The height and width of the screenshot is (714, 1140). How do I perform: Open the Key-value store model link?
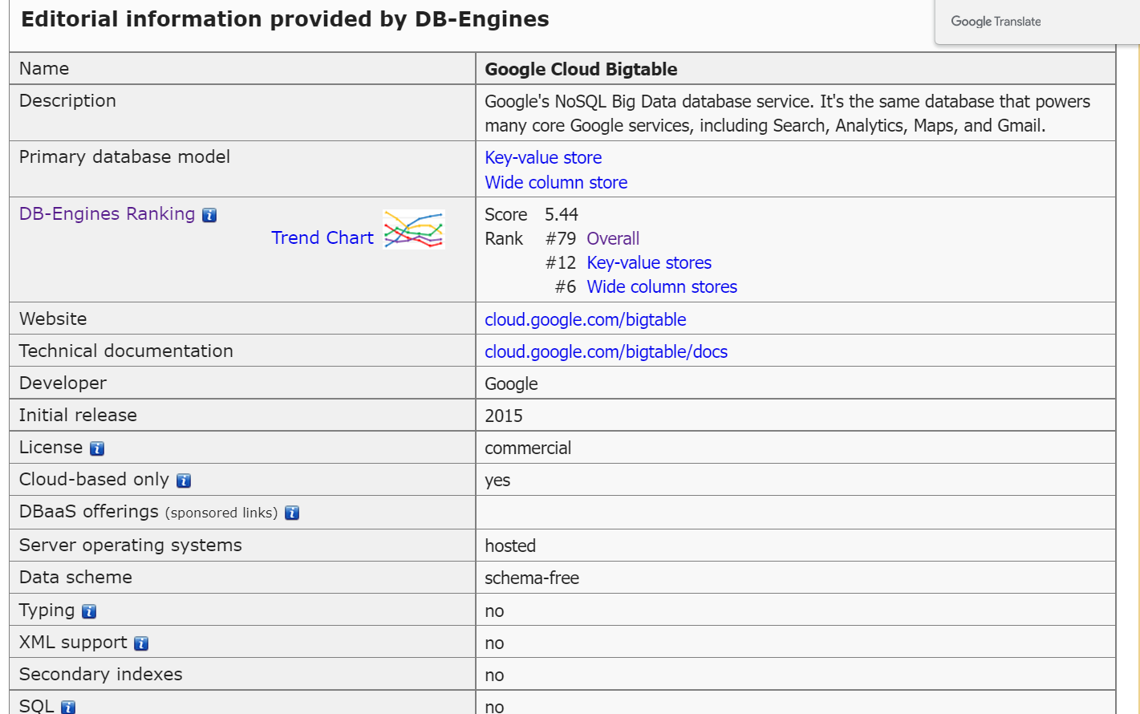click(x=543, y=157)
